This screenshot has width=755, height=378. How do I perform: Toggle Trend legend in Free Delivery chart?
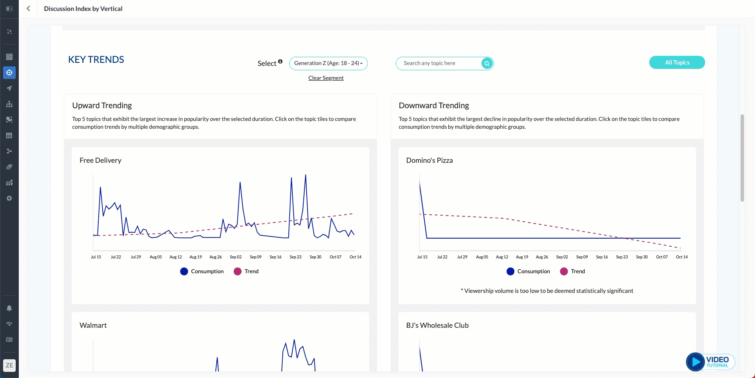point(246,271)
